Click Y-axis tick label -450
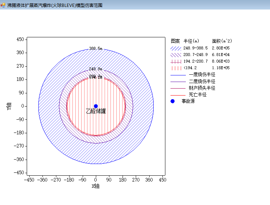Screen dimensions: 270x205 [x=19, y=173]
